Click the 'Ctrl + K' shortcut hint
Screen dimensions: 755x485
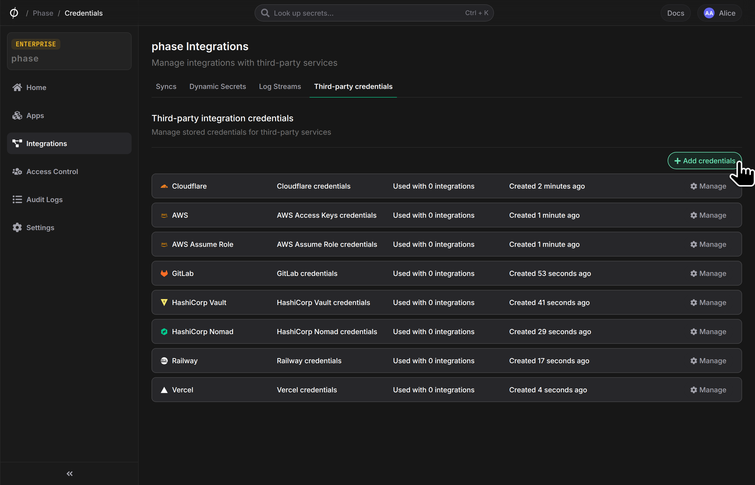476,13
